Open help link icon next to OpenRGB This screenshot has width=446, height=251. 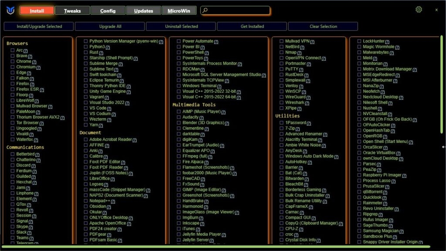(x=385, y=136)
